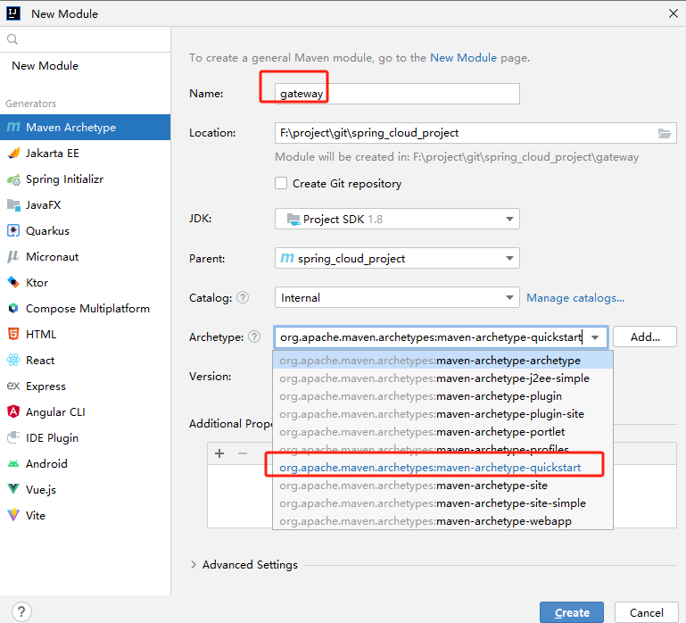Viewport: 686px width, 623px height.
Task: Click the Jakarta EE generator icon
Action: (13, 154)
